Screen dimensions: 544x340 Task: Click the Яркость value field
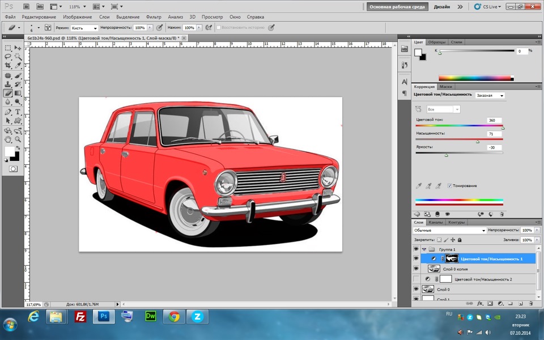click(x=494, y=147)
